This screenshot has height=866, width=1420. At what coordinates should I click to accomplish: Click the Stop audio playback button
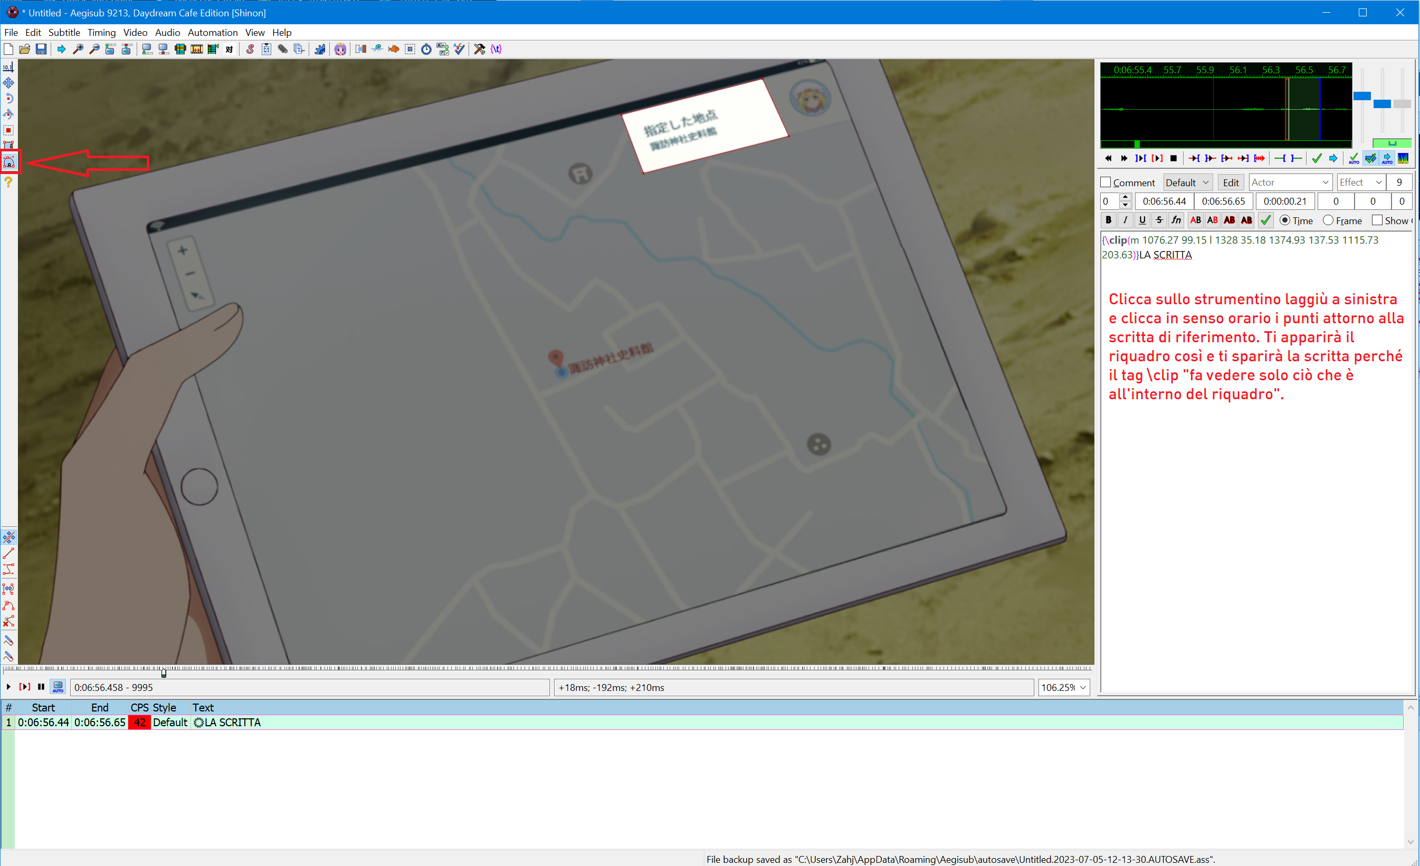pyautogui.click(x=1174, y=158)
